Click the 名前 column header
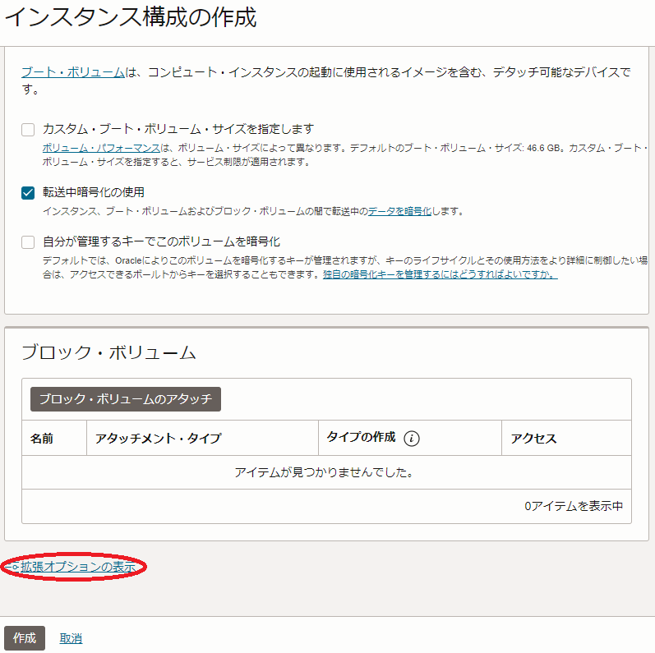This screenshot has width=655, height=653. coord(42,439)
